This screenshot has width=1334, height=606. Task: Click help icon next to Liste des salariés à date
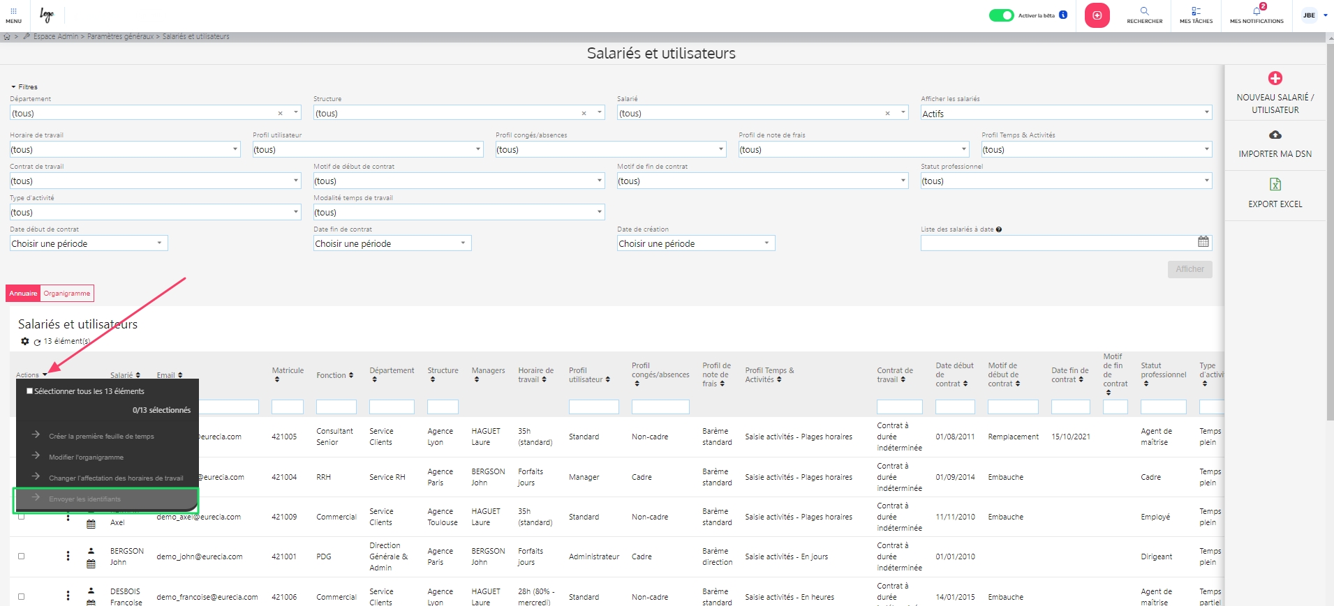(999, 229)
